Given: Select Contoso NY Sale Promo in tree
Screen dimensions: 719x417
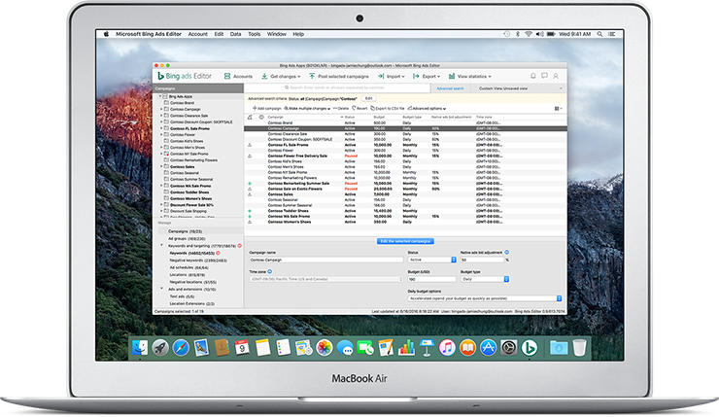Looking at the screenshot, I should click(x=188, y=155).
